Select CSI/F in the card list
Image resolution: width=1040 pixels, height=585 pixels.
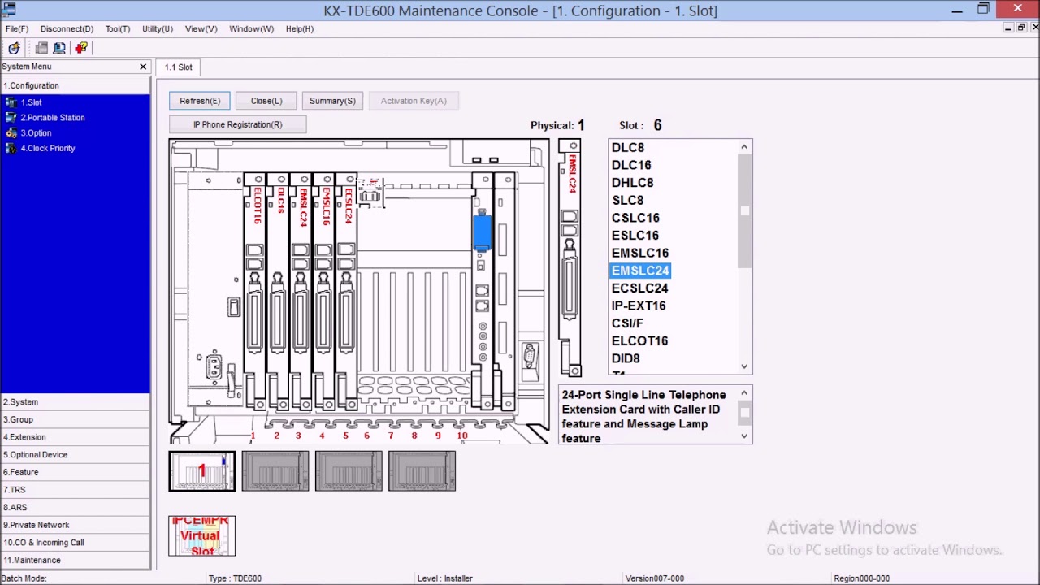click(627, 323)
